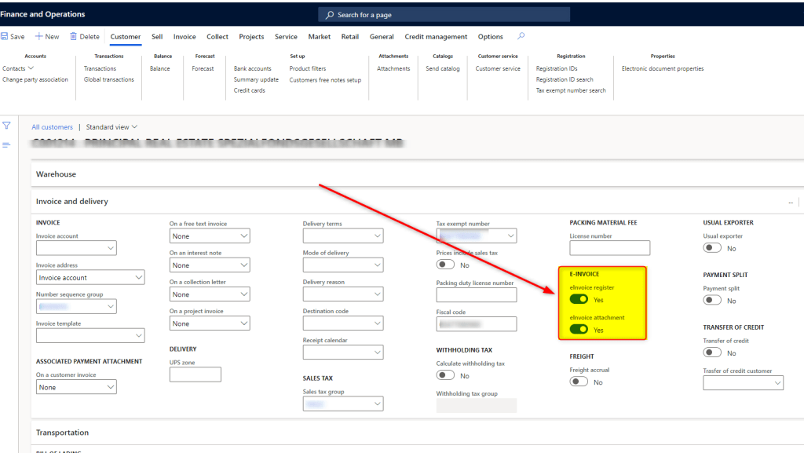This screenshot has height=453, width=804.
Task: Click the search icon in page search box
Action: click(330, 15)
